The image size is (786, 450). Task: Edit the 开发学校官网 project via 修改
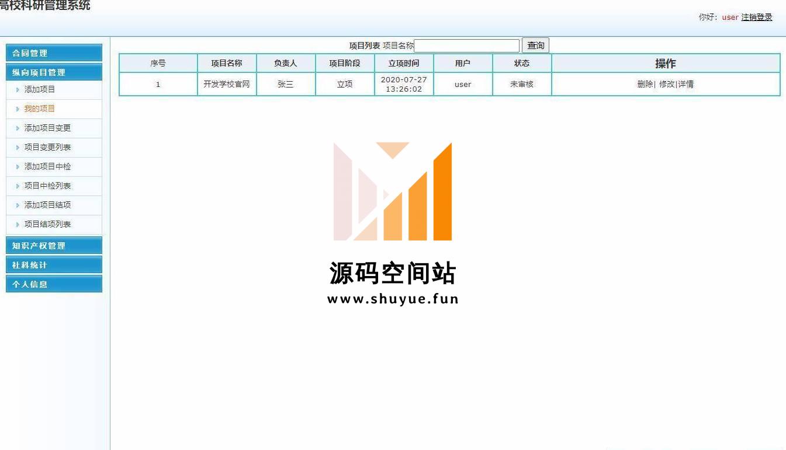pos(667,84)
